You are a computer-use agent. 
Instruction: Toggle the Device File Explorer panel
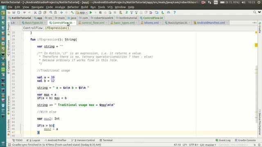(x=260, y=122)
